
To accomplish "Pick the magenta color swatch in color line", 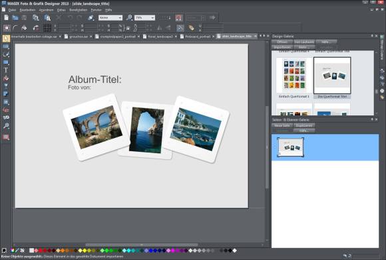I will click(x=173, y=251).
